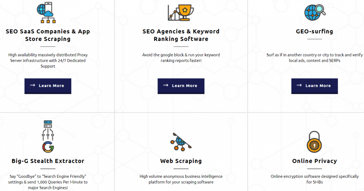Image resolution: width=364 pixels, height=191 pixels.
Task: Click the Google G logo
Action: click(48, 147)
